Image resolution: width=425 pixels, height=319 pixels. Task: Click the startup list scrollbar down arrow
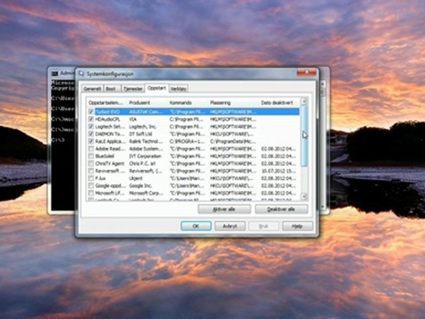[304, 196]
